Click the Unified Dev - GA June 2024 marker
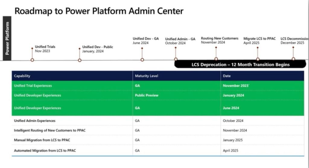This screenshot has height=168, width=309. point(142,60)
